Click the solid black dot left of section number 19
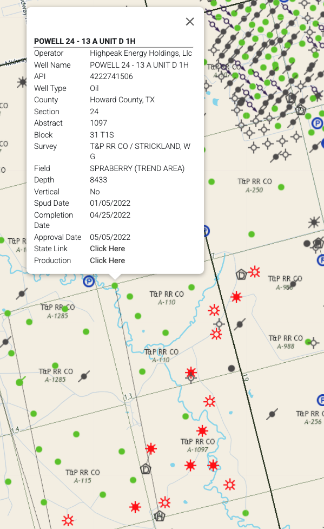Viewport: 324px width, 529px height. click(232, 368)
